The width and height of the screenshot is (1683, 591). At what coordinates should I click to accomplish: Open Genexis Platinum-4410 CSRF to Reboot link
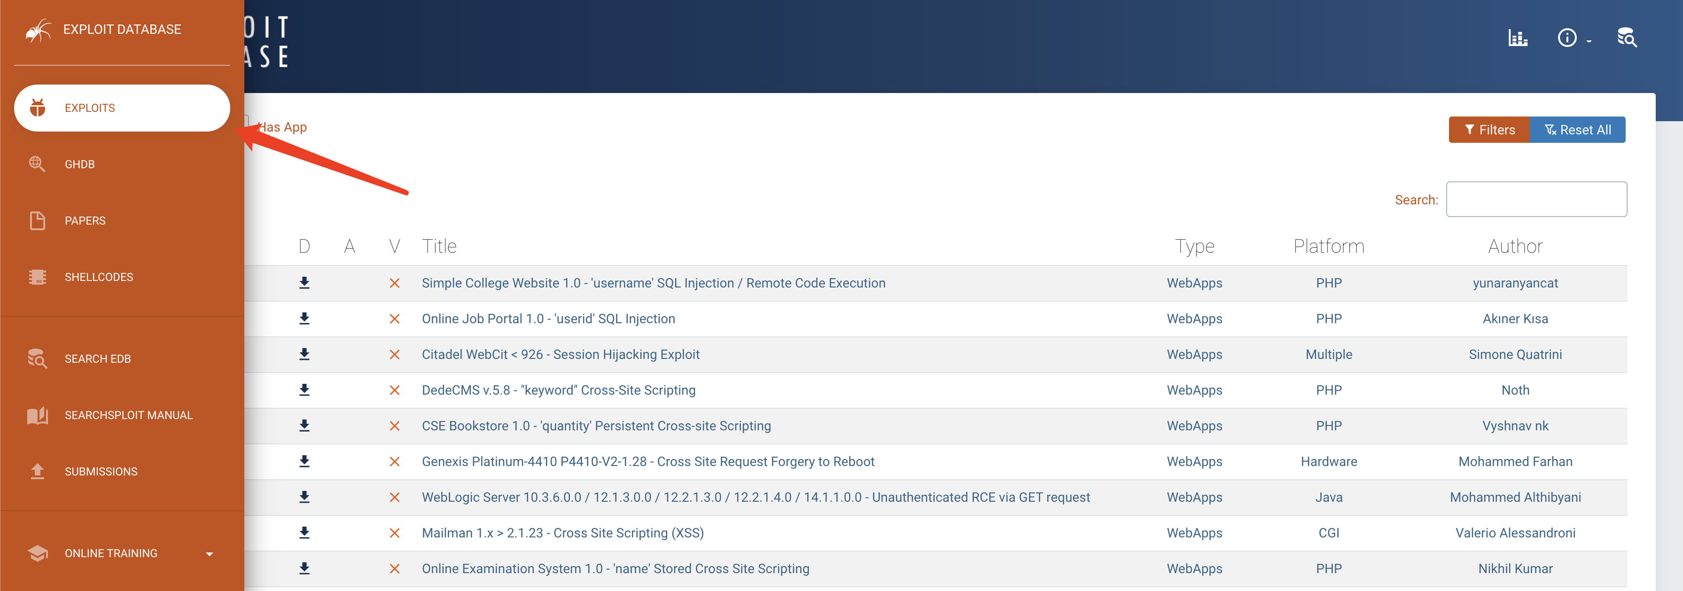point(648,461)
